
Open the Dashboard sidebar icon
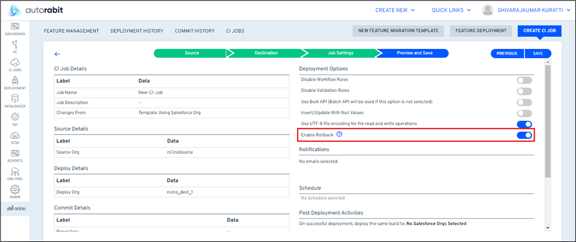click(14, 28)
